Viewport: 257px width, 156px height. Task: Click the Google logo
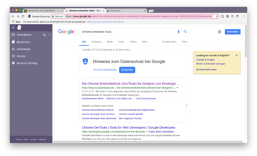[x=66, y=31]
